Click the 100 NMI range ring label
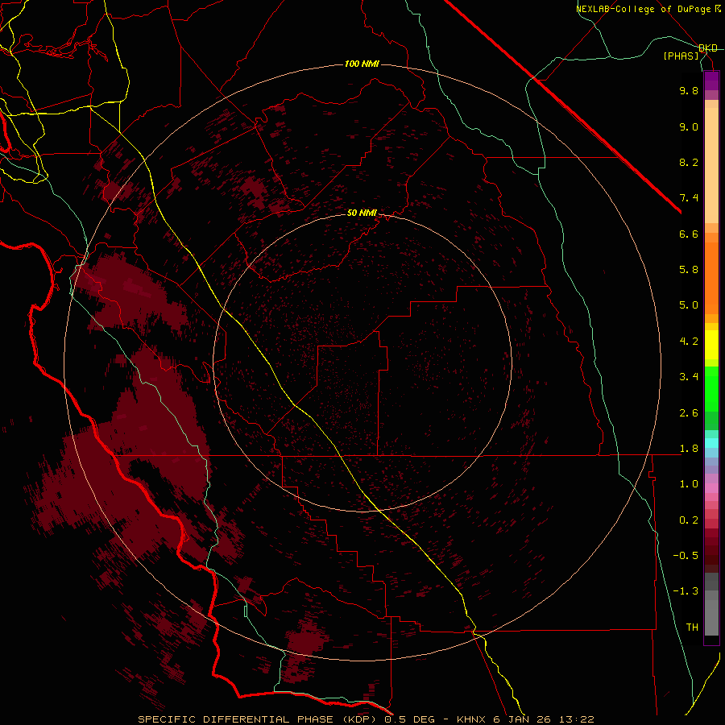This screenshot has width=725, height=725. (362, 64)
